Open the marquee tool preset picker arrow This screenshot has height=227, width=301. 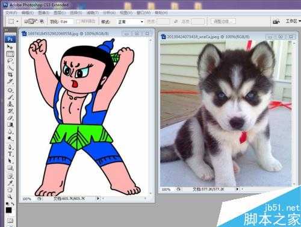click(17, 21)
